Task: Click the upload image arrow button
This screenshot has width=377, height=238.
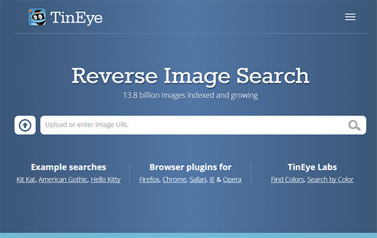Action: (x=25, y=125)
